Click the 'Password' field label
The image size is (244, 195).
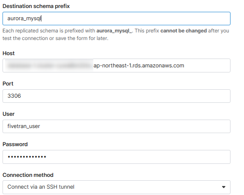15,144
